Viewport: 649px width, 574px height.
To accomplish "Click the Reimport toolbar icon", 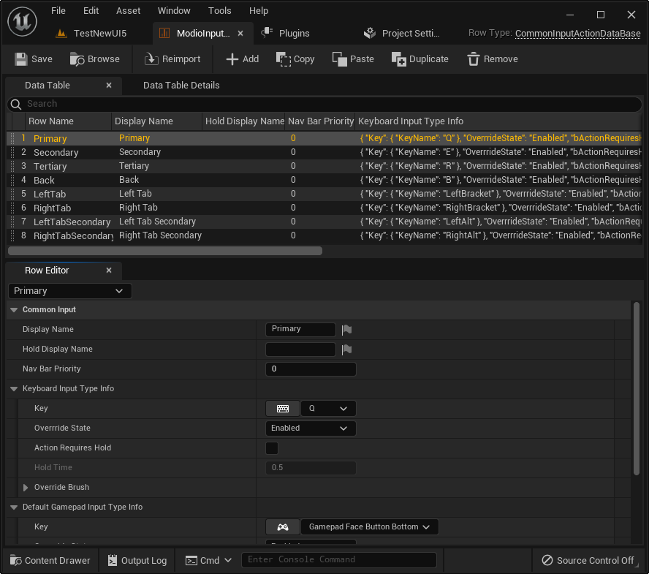I will 151,59.
